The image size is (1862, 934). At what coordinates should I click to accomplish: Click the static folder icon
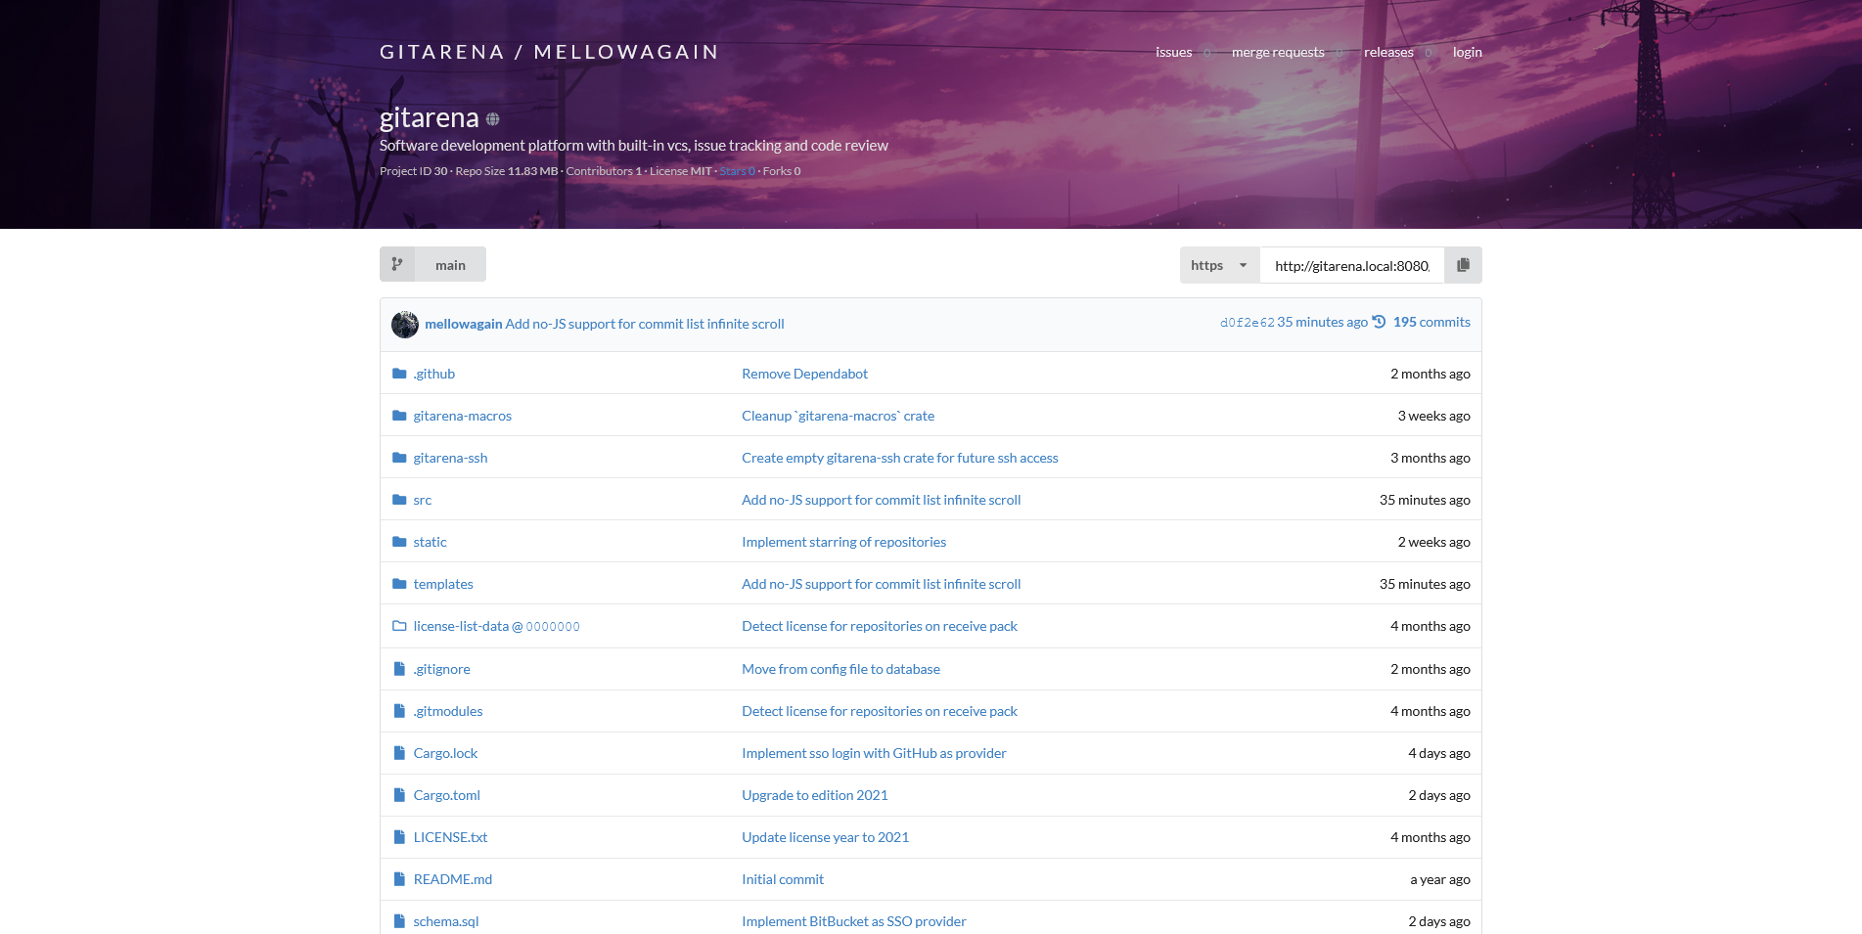[x=399, y=542]
